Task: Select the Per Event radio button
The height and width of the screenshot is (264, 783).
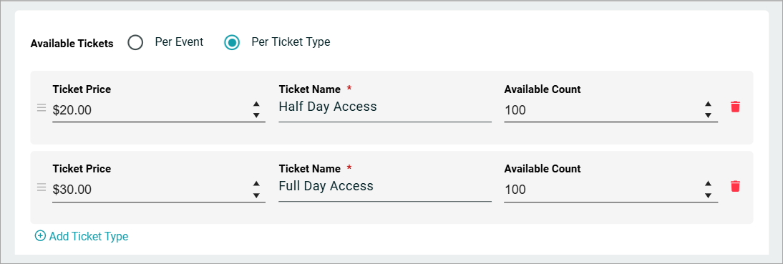Action: click(135, 42)
